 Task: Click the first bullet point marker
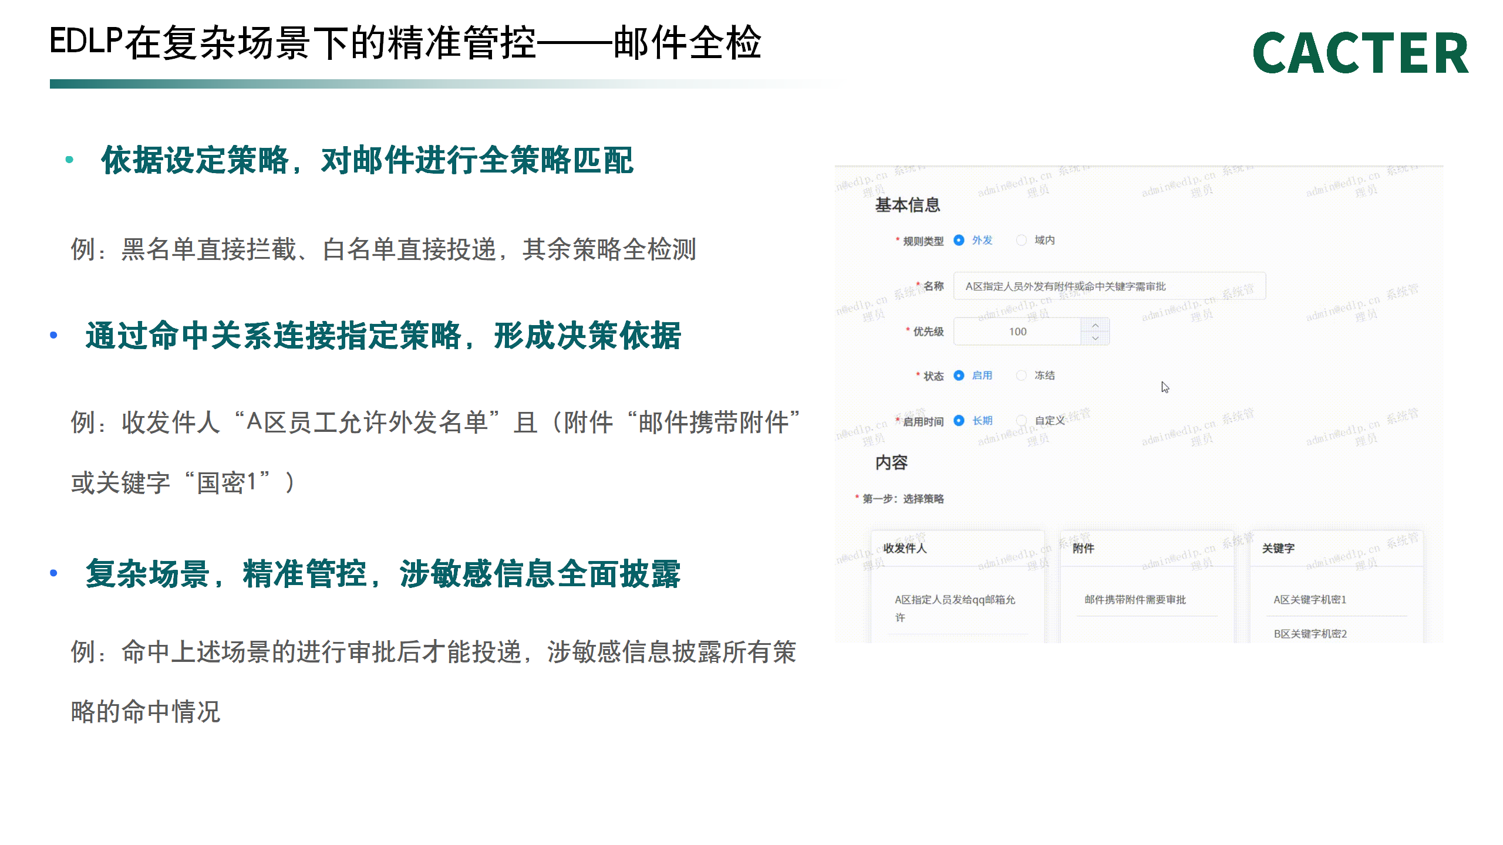[70, 158]
